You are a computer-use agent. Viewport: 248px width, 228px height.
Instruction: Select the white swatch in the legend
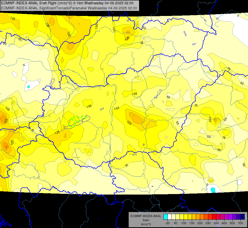169,217
